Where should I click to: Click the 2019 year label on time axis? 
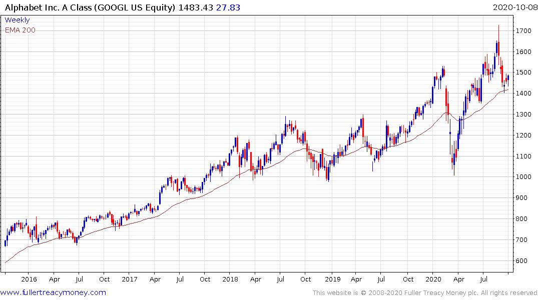click(332, 279)
